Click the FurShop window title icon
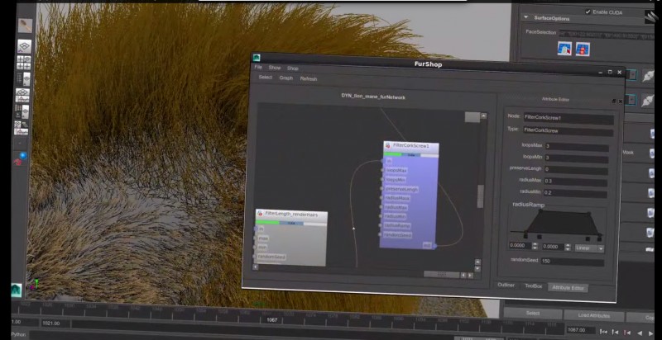The image size is (662, 340). (256, 58)
